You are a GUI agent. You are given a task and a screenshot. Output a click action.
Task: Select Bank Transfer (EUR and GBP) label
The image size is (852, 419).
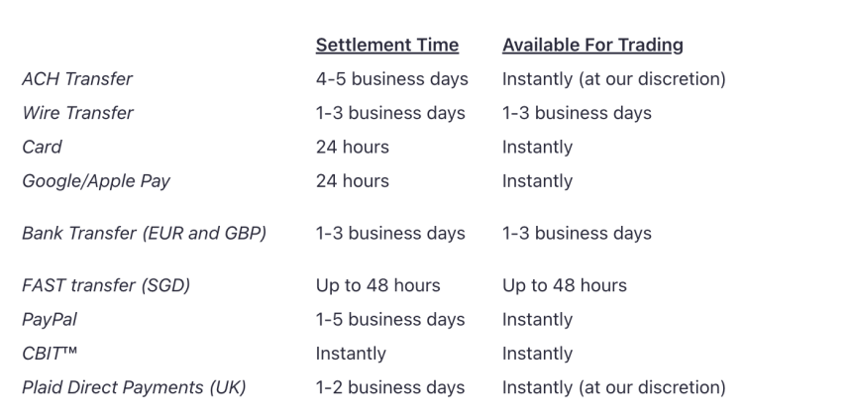pos(144,234)
